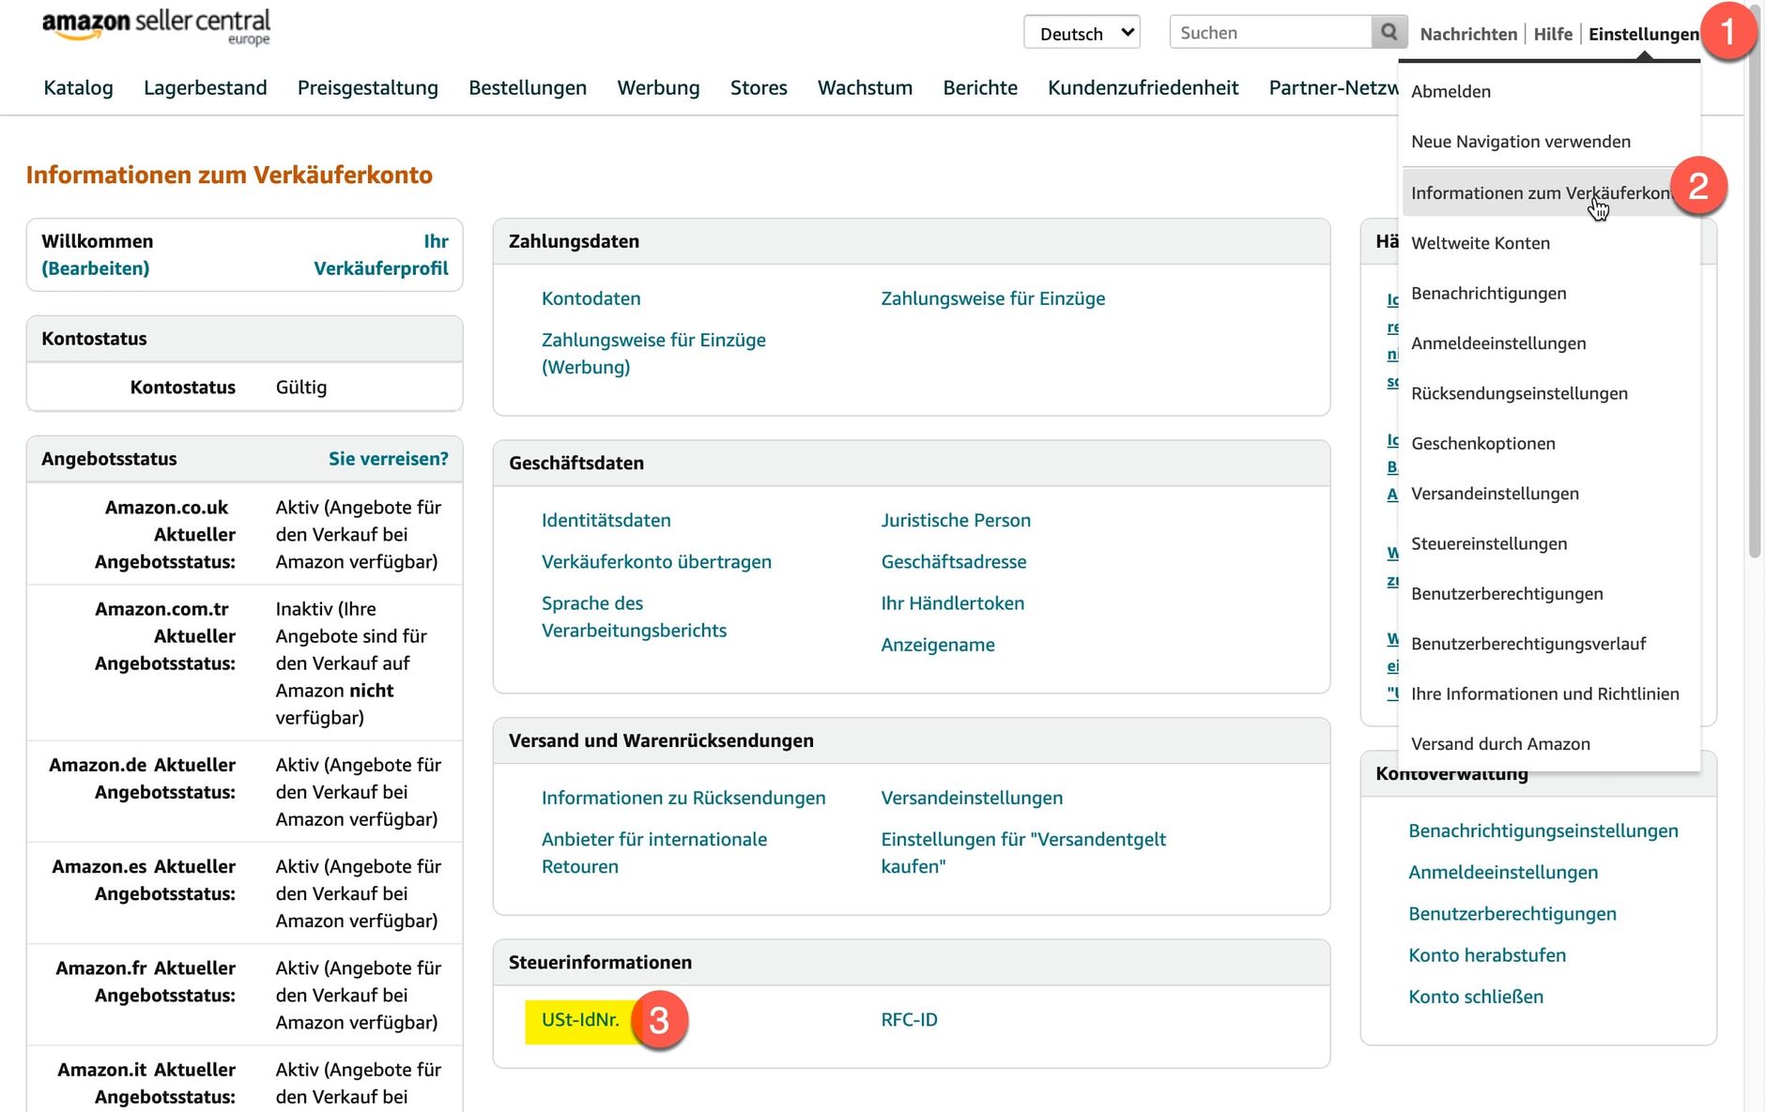The width and height of the screenshot is (1765, 1112).
Task: Open Zahlungsweise für Einzüge (Werbung) link
Action: (653, 353)
